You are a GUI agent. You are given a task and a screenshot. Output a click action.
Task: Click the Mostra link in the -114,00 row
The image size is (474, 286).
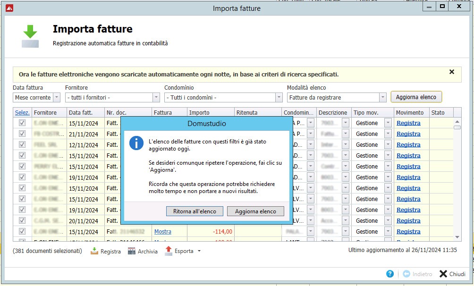point(162,231)
